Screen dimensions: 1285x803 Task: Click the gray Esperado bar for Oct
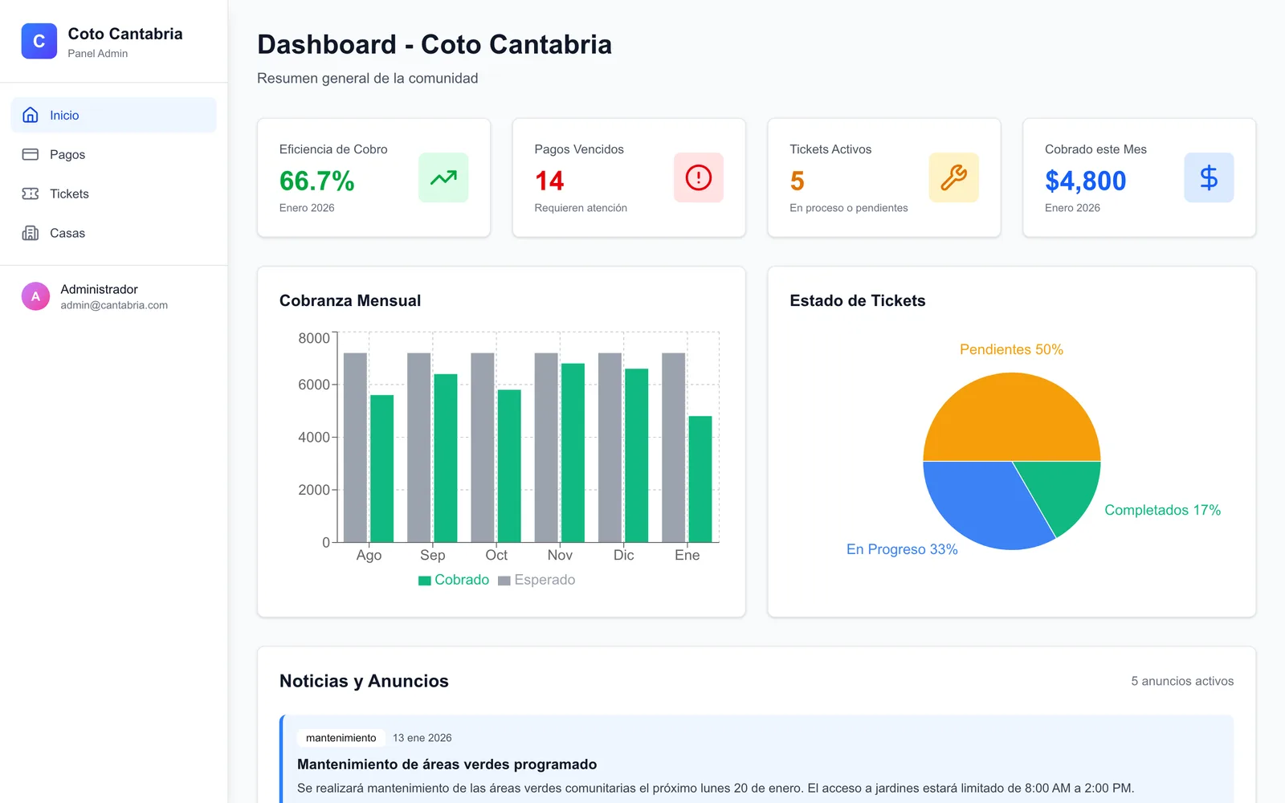tap(483, 447)
